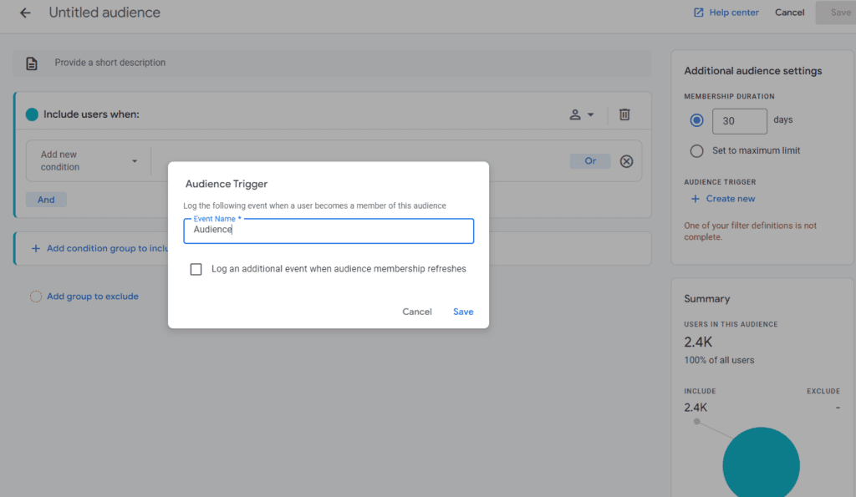Click the plus icon beside Create new
This screenshot has width=856, height=497.
[x=695, y=199]
